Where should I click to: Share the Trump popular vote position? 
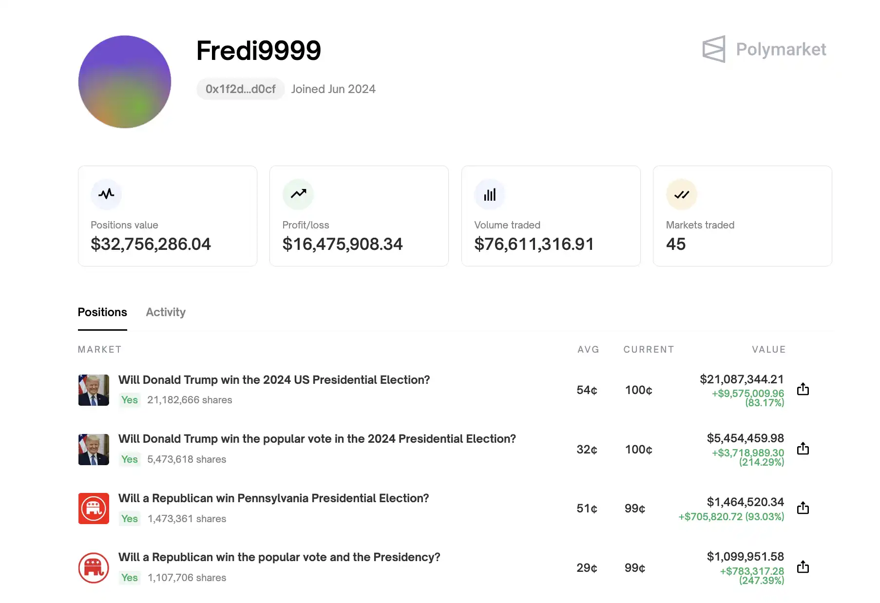tap(803, 449)
